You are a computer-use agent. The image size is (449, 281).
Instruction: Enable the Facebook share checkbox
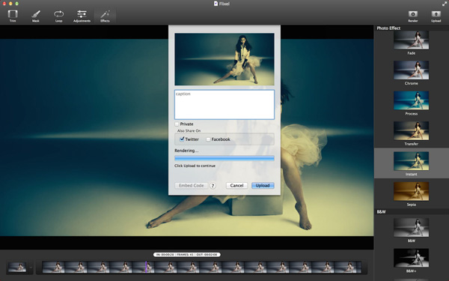click(x=208, y=139)
